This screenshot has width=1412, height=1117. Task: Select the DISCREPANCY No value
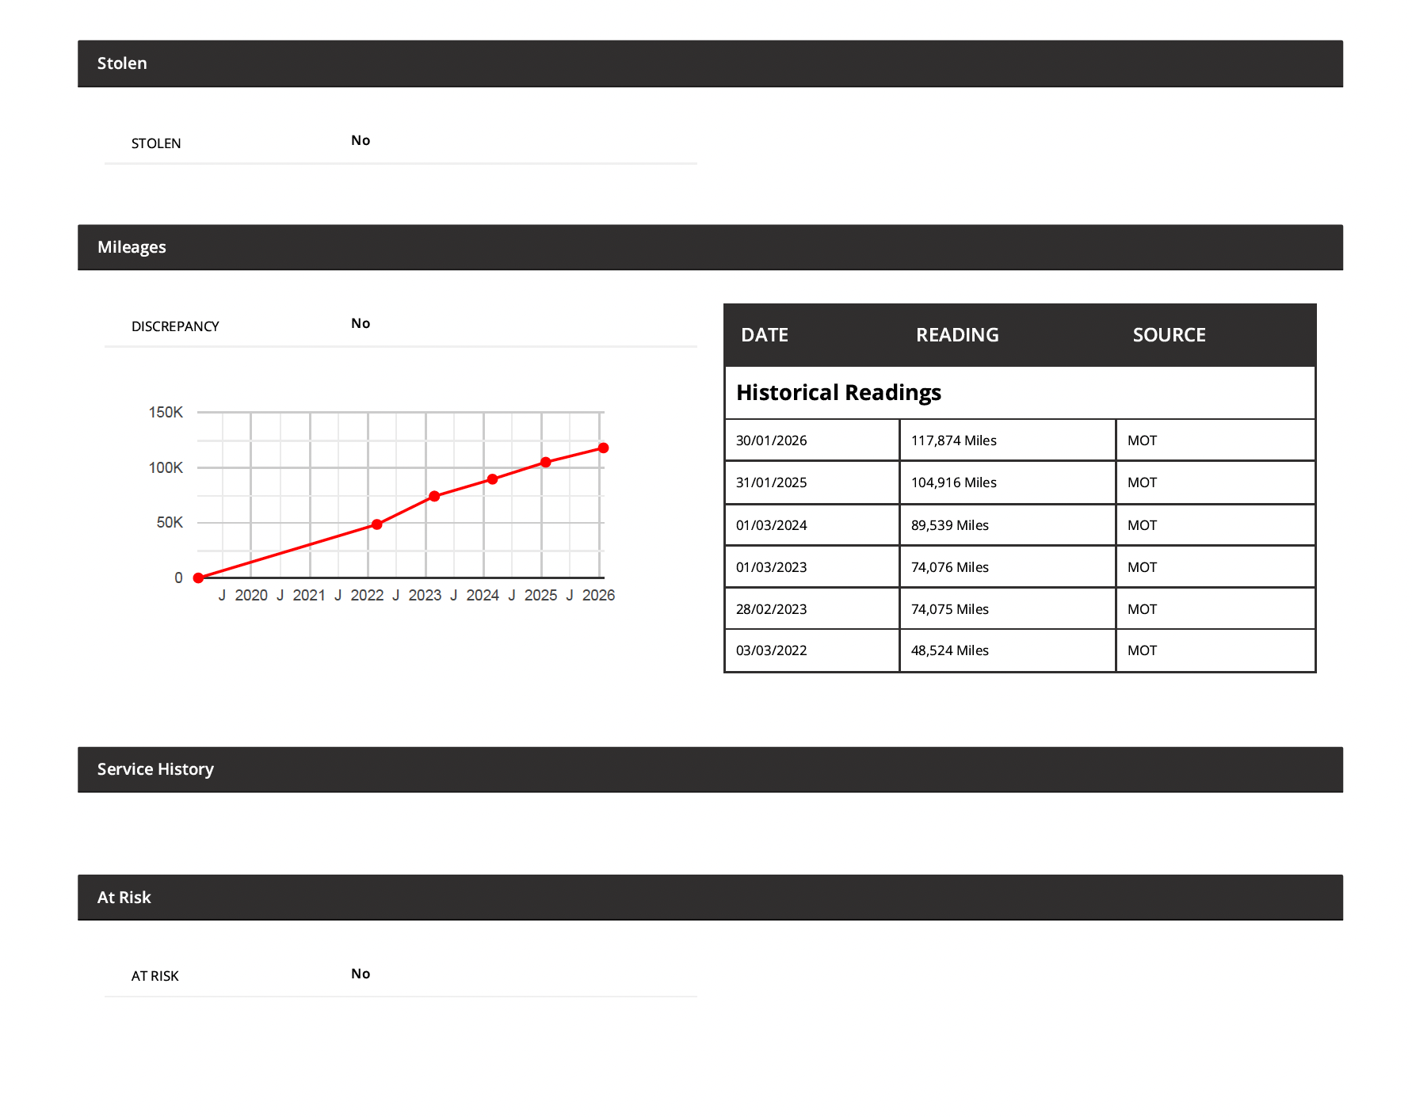(x=361, y=323)
